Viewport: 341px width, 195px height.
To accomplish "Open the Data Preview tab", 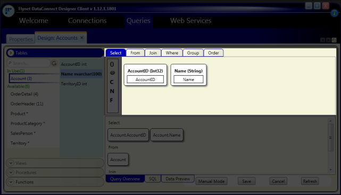I will [178, 179].
